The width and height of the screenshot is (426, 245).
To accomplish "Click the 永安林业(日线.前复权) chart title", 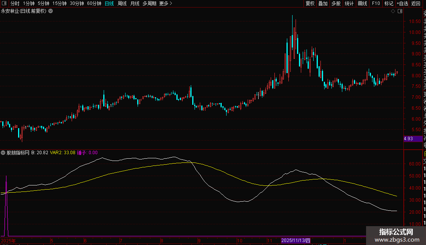I will [24, 11].
